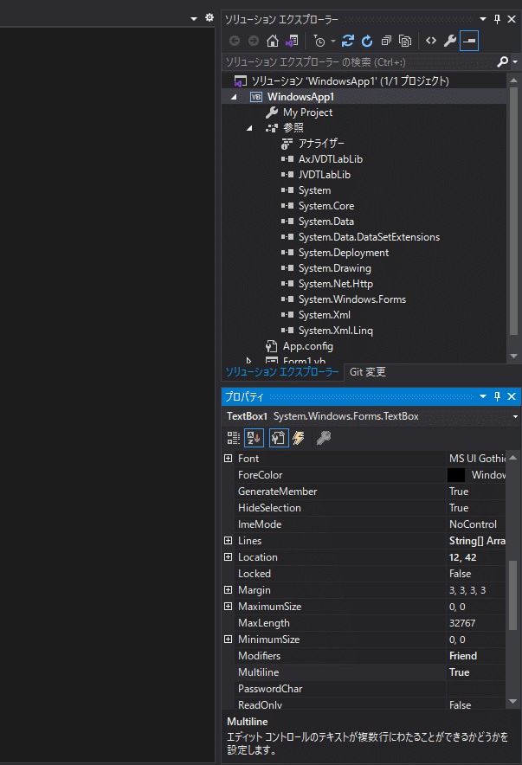Screen dimensions: 522x765
Task: Switch to Git 変更 tab
Action: coord(367,372)
